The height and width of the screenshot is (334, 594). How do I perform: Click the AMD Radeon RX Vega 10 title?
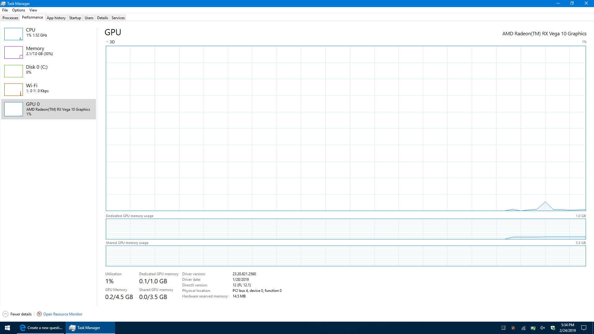coord(544,34)
